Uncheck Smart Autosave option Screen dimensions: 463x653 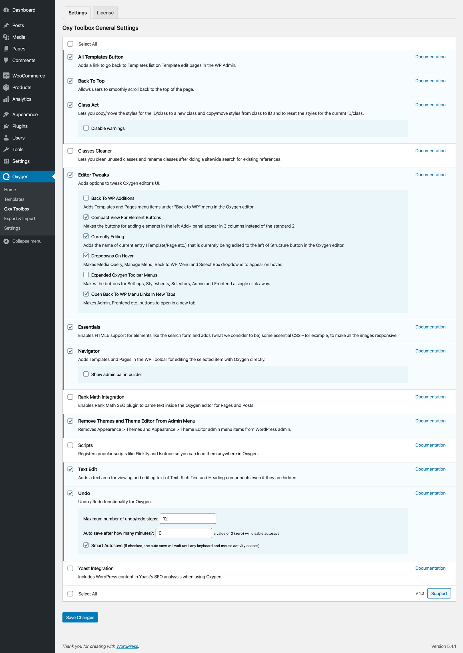(x=86, y=545)
